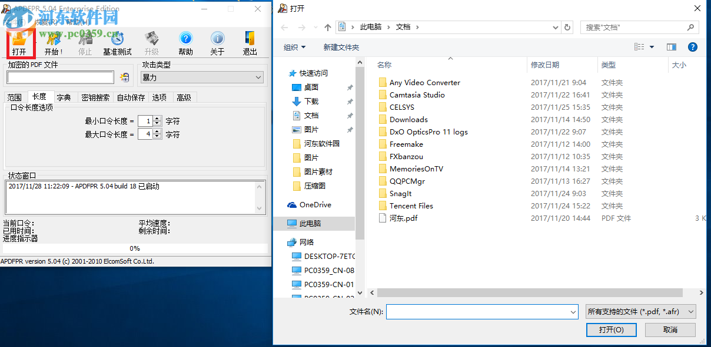
Task: Click the 打开 (Open) toolbar icon
Action: pos(21,43)
